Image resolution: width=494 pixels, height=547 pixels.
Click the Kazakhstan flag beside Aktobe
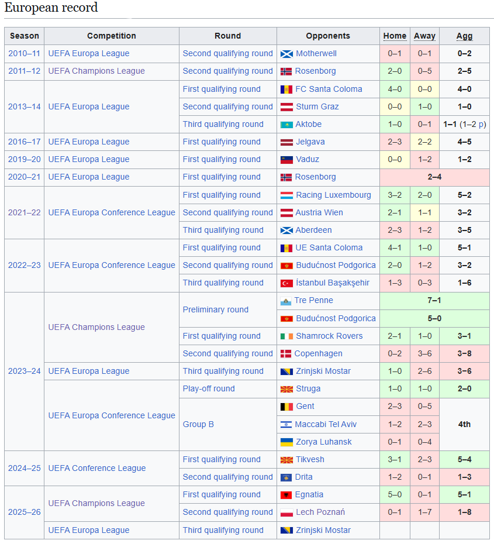point(286,125)
